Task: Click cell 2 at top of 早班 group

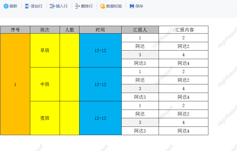Action: (x=184, y=38)
